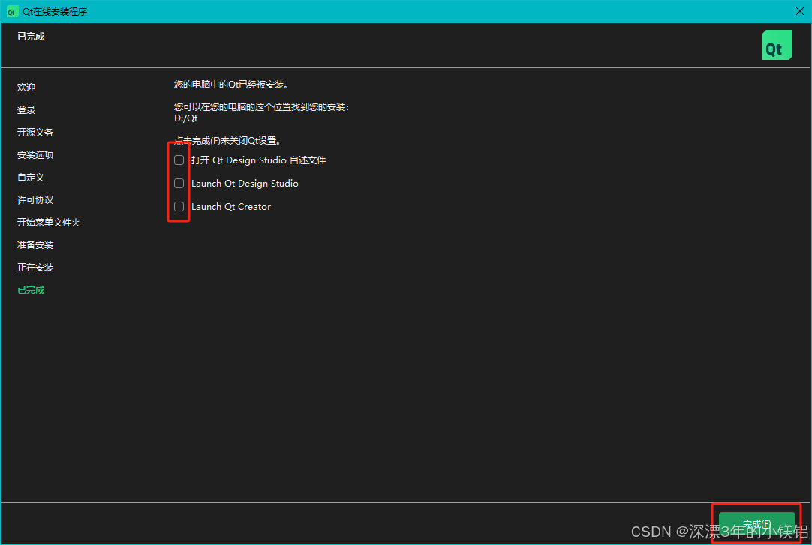The height and width of the screenshot is (545, 812).
Task: Select the 自定义 step in the sidebar
Action: point(31,178)
